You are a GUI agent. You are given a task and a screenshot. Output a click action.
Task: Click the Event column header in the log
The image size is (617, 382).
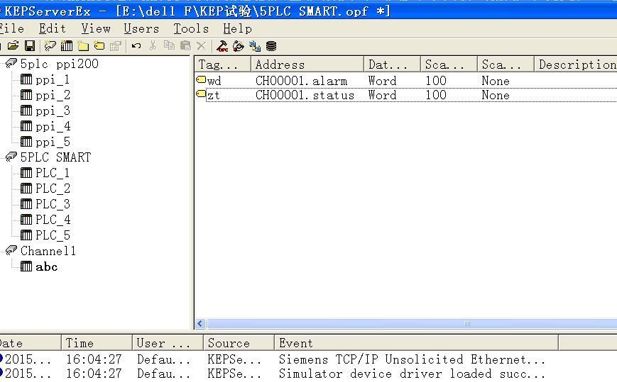[x=416, y=343]
